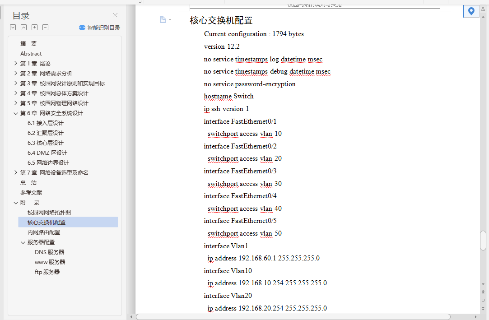This screenshot has height=320, width=489.
Task: Click the minus heading level icon
Action: click(x=46, y=28)
